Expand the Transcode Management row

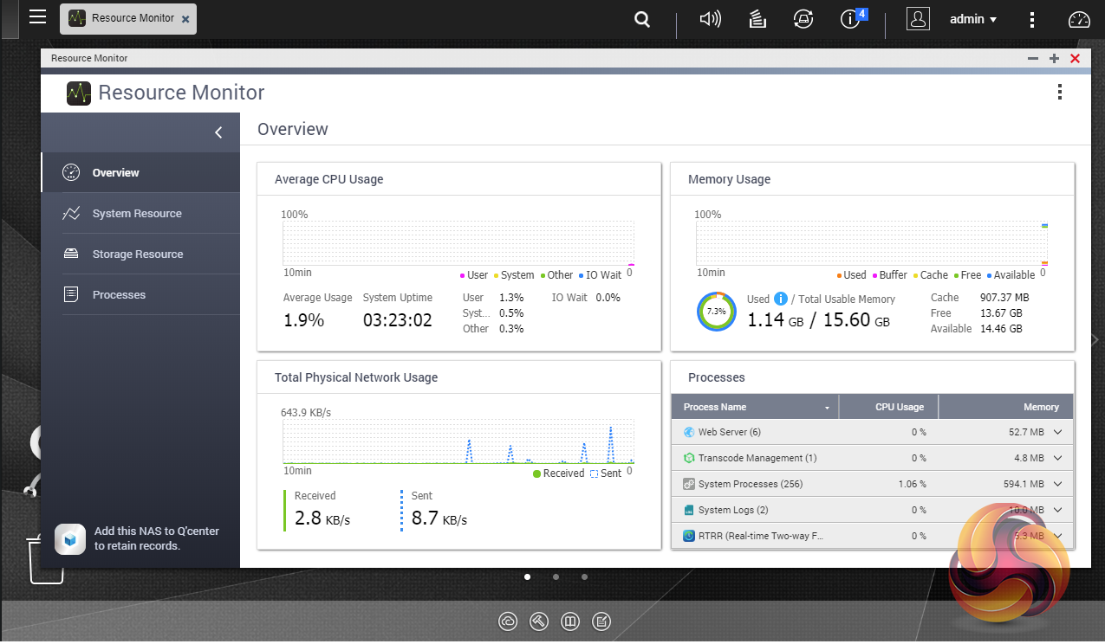[x=1058, y=458]
